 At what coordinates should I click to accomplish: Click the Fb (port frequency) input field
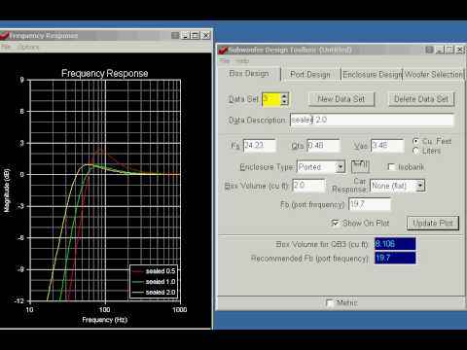(x=370, y=204)
